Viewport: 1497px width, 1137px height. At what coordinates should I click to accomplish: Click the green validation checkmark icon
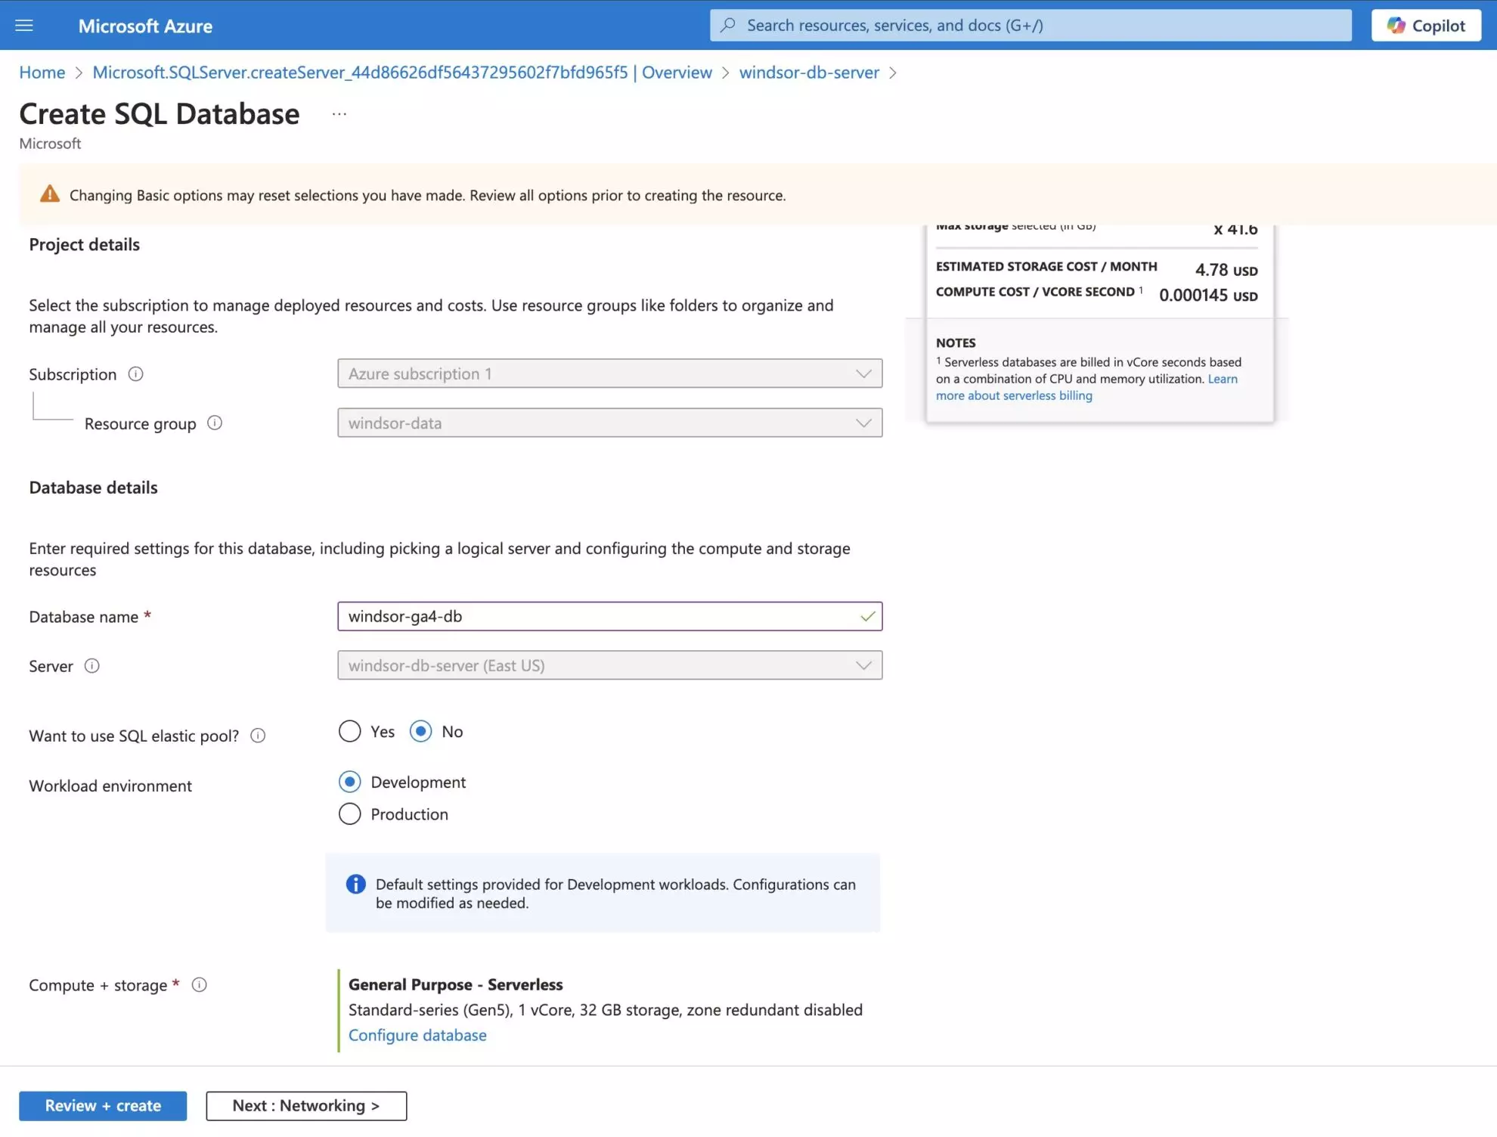click(x=868, y=616)
